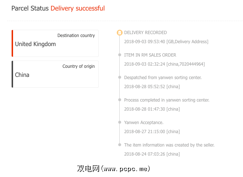
Task: Click the Yanwen Acceptance timeline dot
Action: pos(120,123)
